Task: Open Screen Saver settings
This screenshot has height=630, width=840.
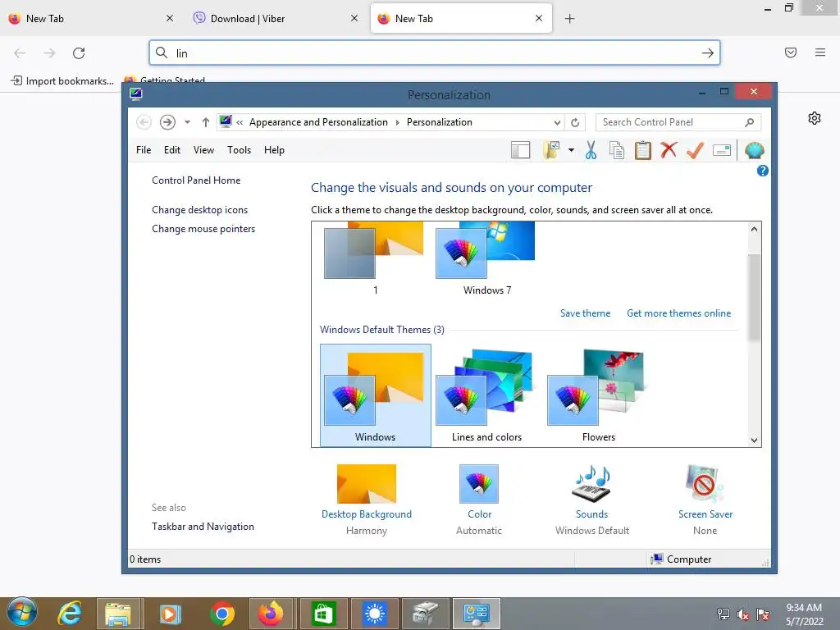Action: click(x=705, y=500)
